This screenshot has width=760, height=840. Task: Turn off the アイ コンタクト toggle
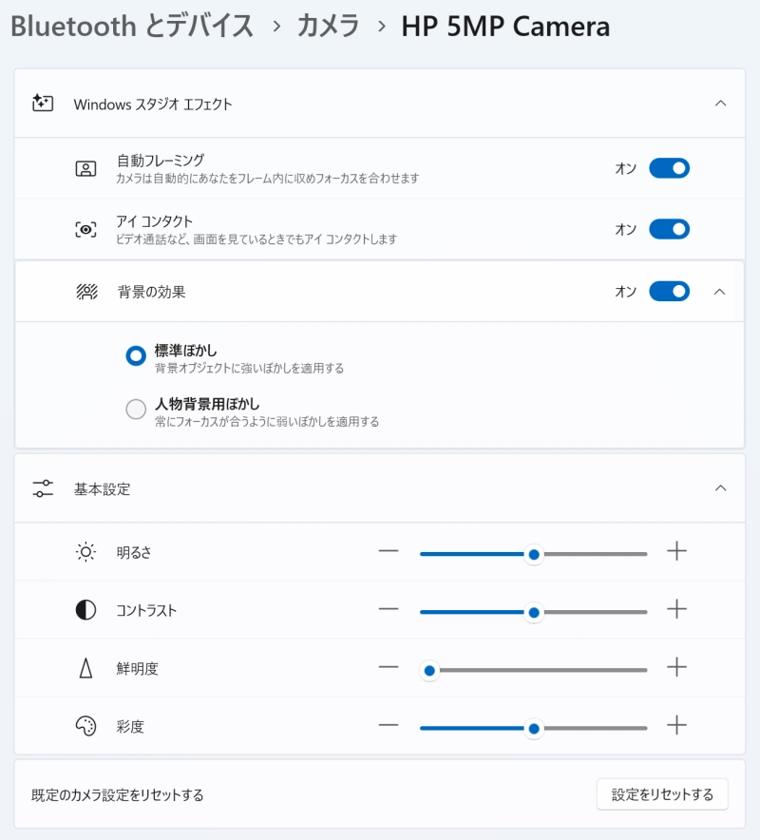tap(670, 229)
